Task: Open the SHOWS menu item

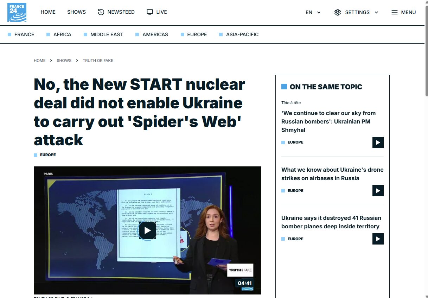Action: [x=76, y=12]
